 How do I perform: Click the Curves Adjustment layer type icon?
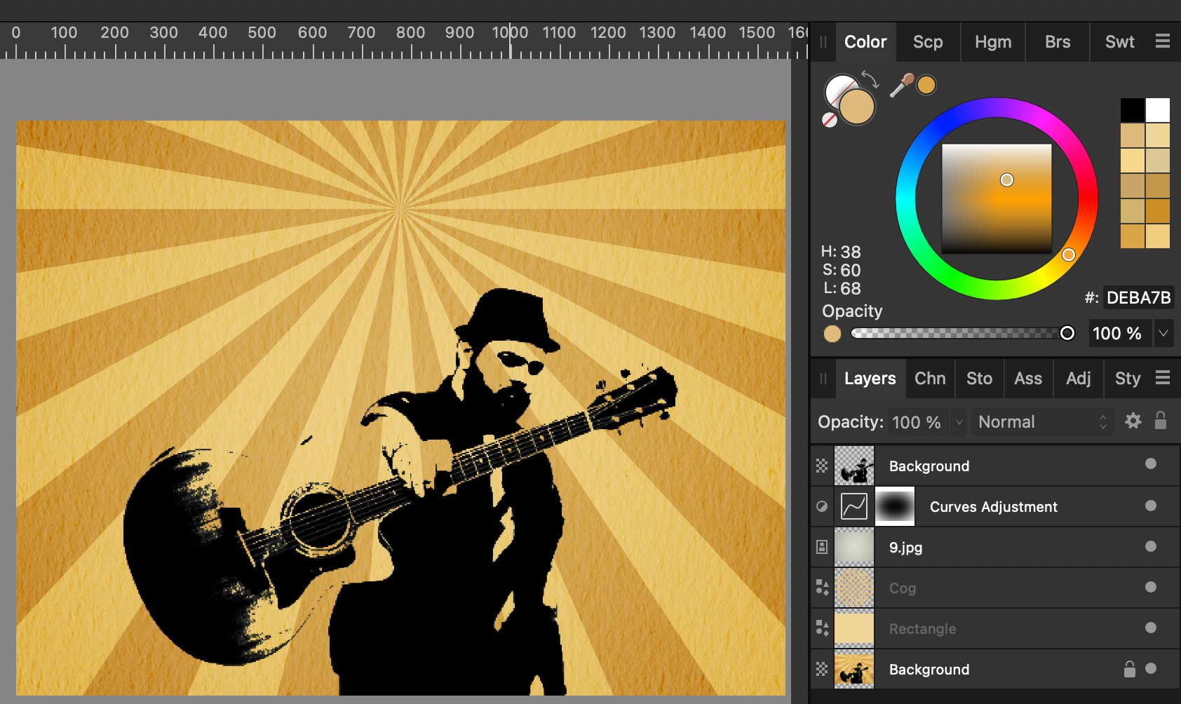click(822, 506)
